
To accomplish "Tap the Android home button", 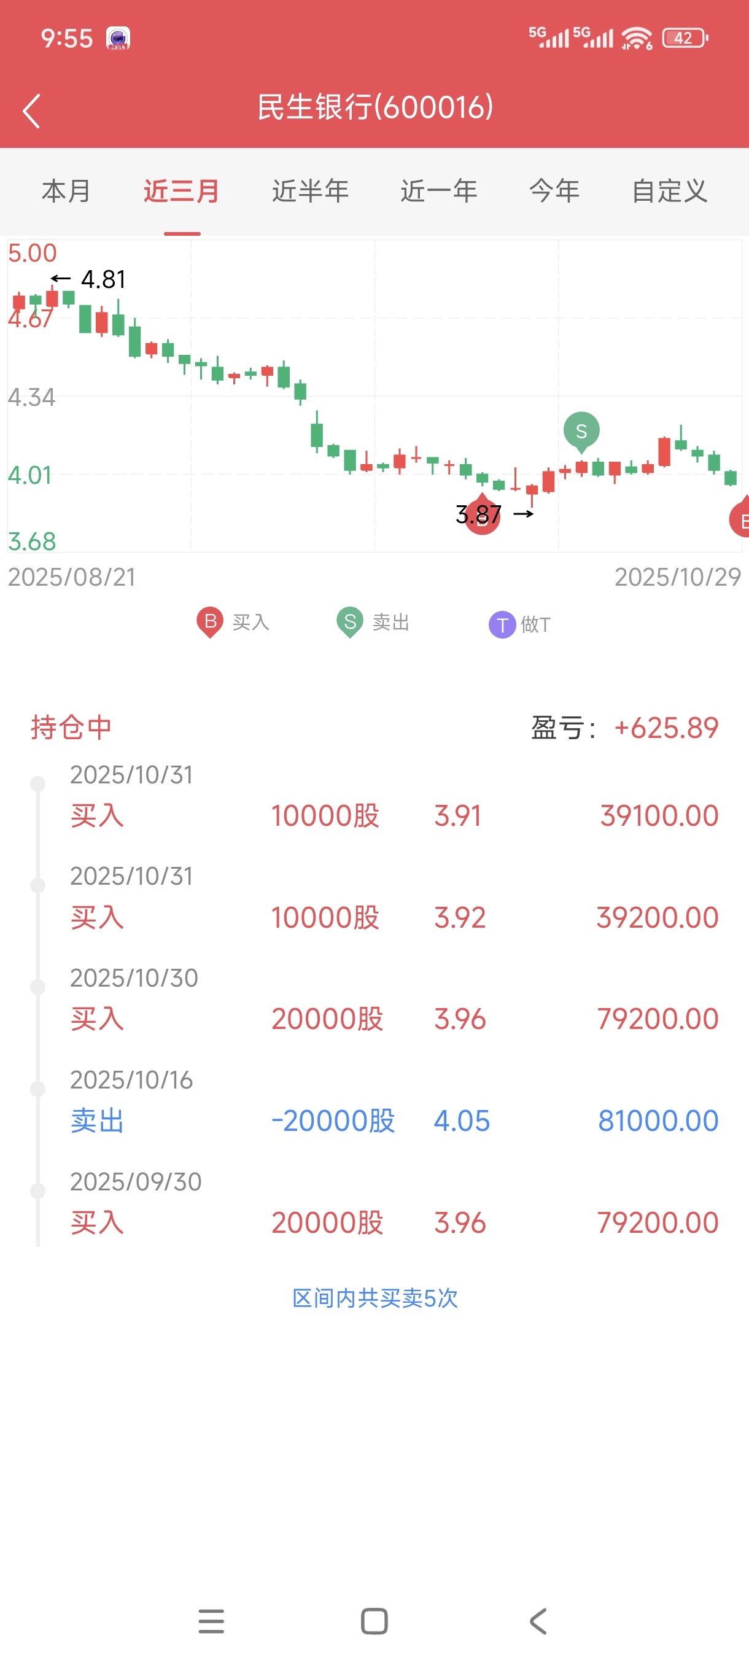I will point(374,1621).
